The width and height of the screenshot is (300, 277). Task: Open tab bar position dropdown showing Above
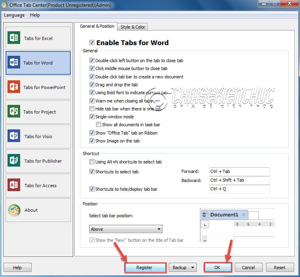point(126,229)
